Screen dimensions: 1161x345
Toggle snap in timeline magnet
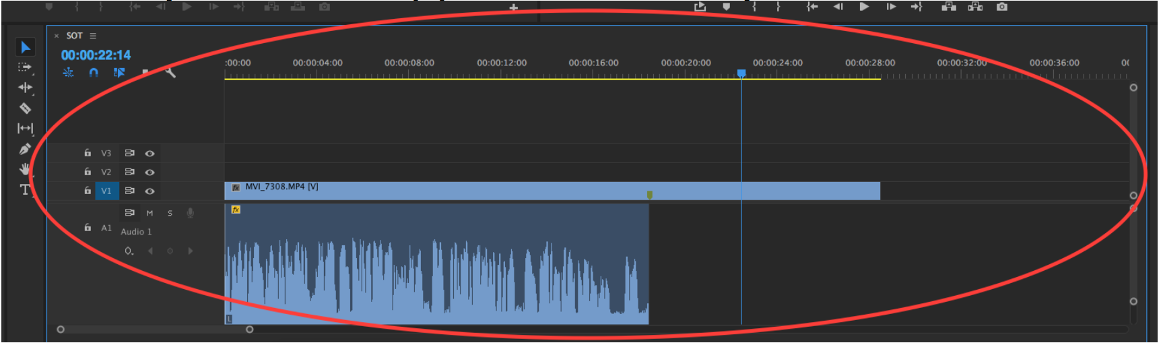click(x=94, y=72)
